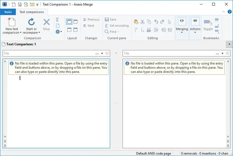Click the left pane scroll up arrow
Viewport: 233px width, 156px height.
(5, 61)
